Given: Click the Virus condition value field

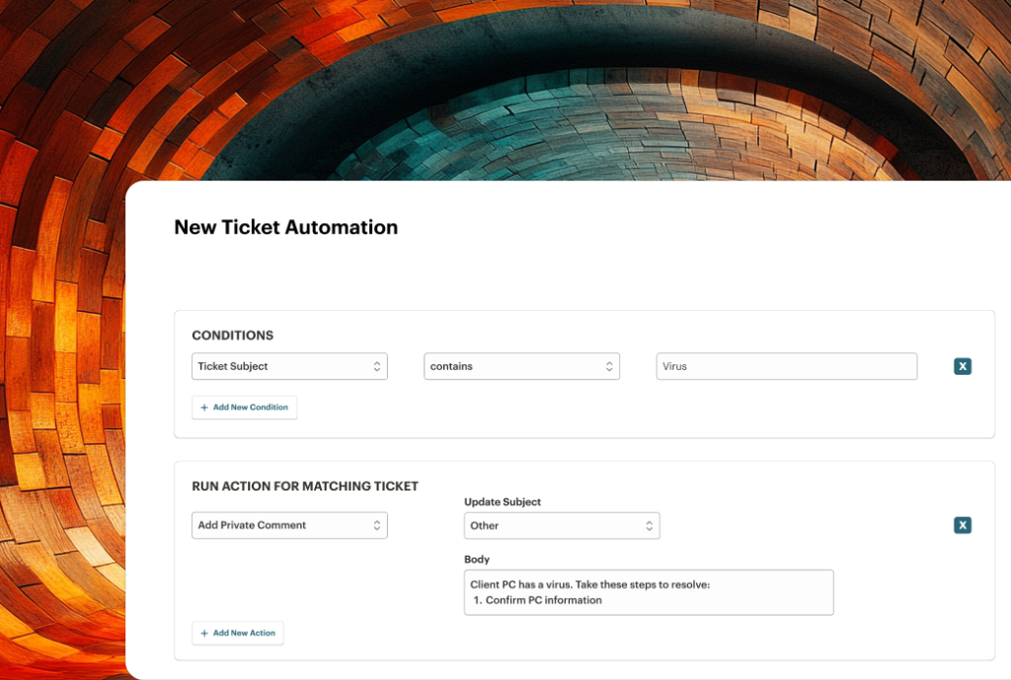Looking at the screenshot, I should [786, 366].
